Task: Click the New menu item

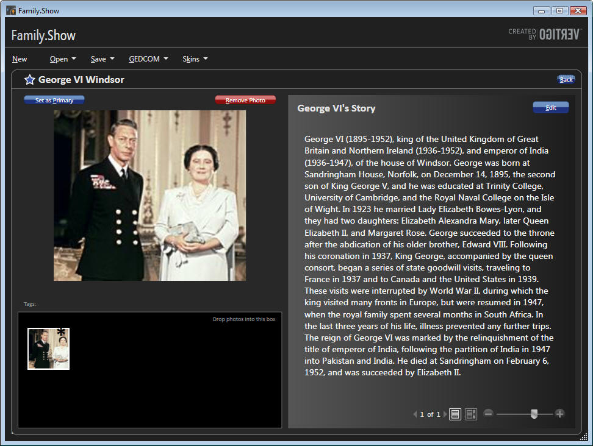Action: [x=20, y=59]
